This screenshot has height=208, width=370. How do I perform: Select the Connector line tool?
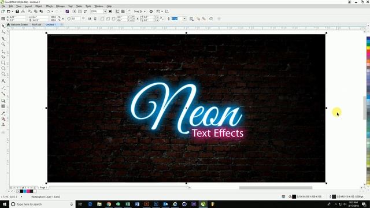coord(3,94)
